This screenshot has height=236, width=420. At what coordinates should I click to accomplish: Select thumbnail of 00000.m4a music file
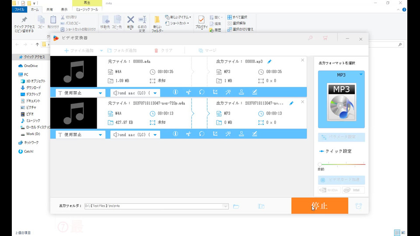[x=73, y=71]
